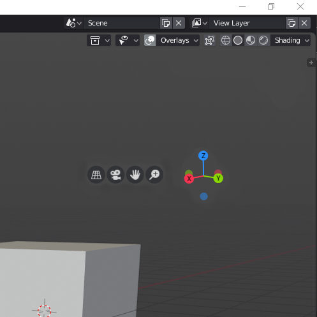Image resolution: width=317 pixels, height=317 pixels.
Task: Toggle X-Ray mode icon
Action: [210, 40]
